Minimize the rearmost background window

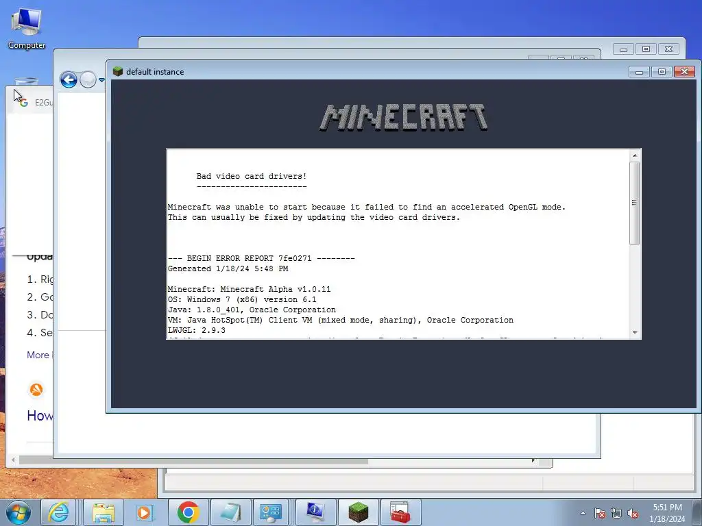tap(624, 49)
